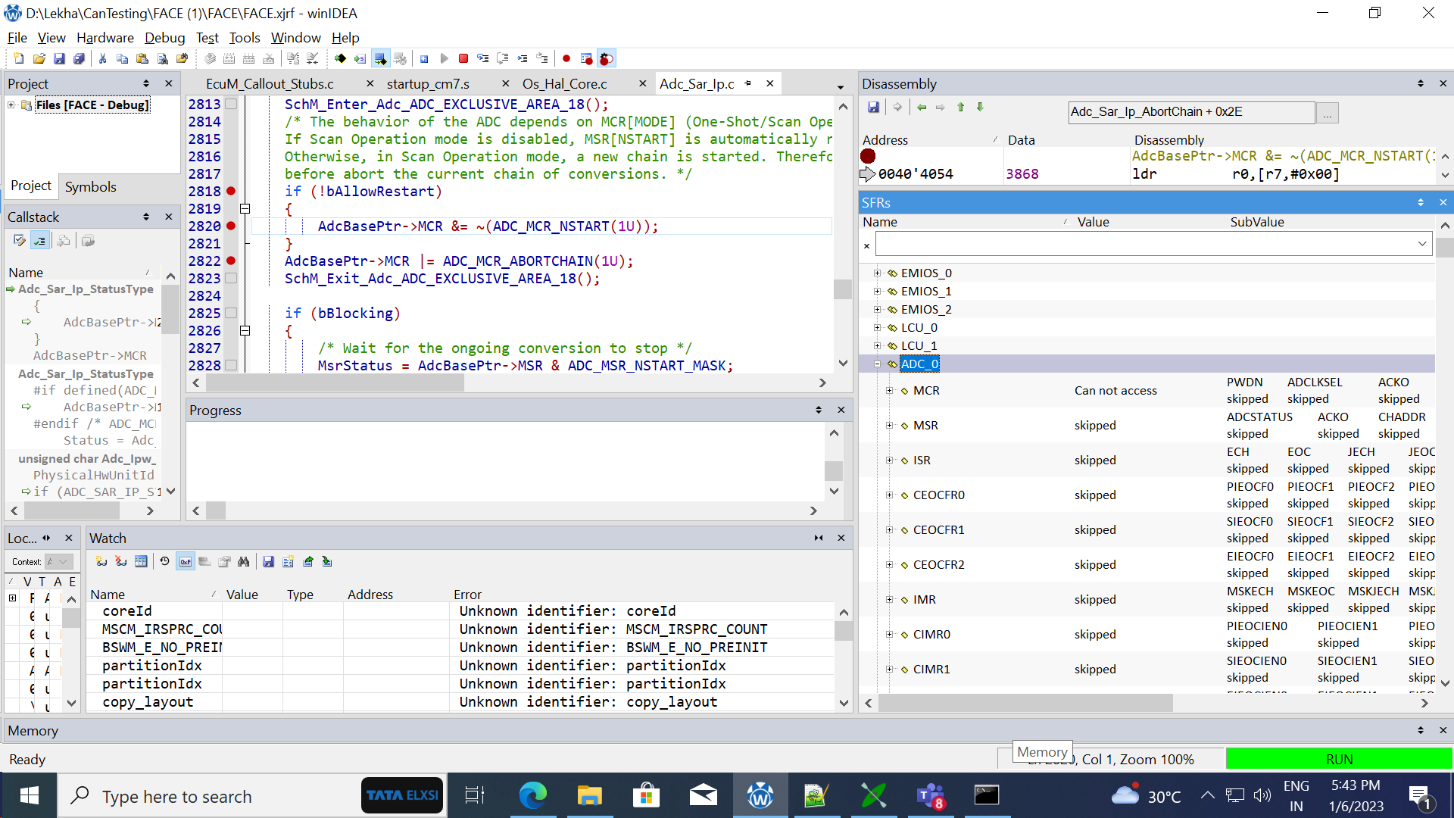Click the Save file toolbar icon
Viewport: 1454px width, 818px height.
point(59,58)
